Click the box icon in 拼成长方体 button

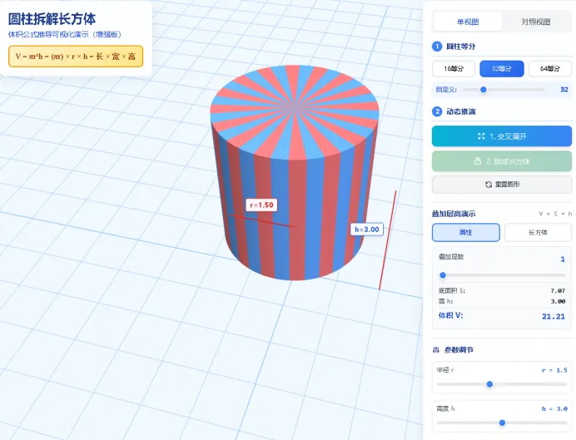[x=478, y=161]
